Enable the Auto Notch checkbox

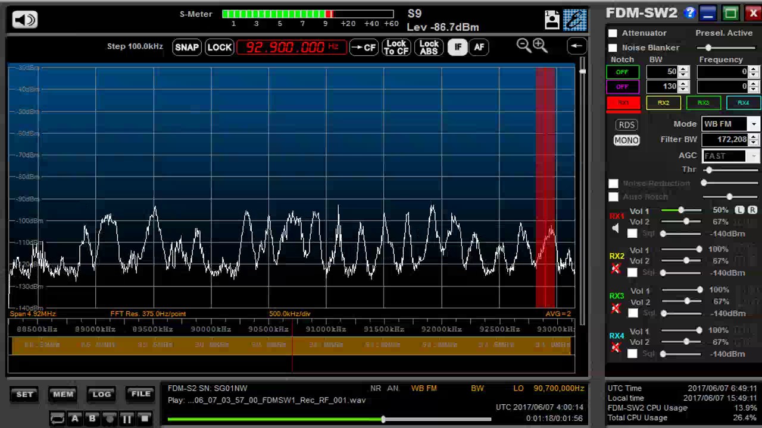point(613,197)
